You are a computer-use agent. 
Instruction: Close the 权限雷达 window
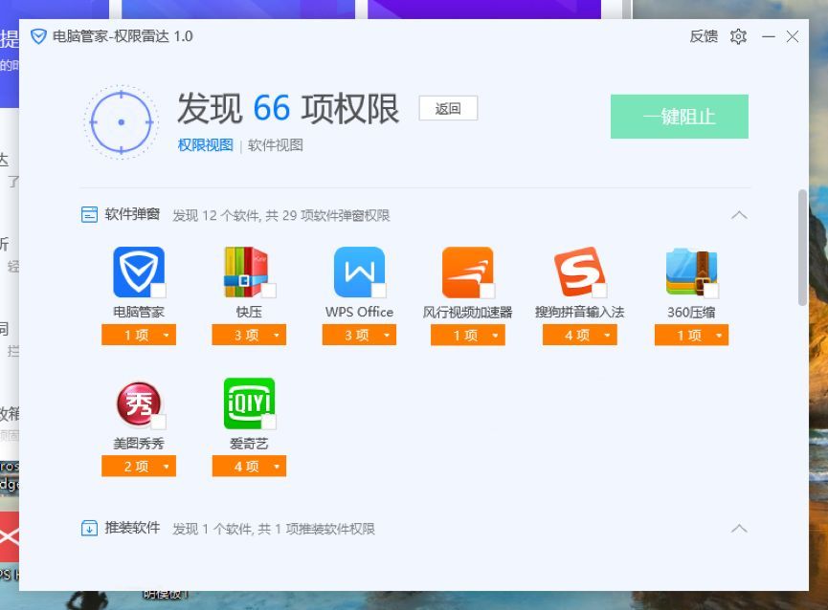coord(792,36)
